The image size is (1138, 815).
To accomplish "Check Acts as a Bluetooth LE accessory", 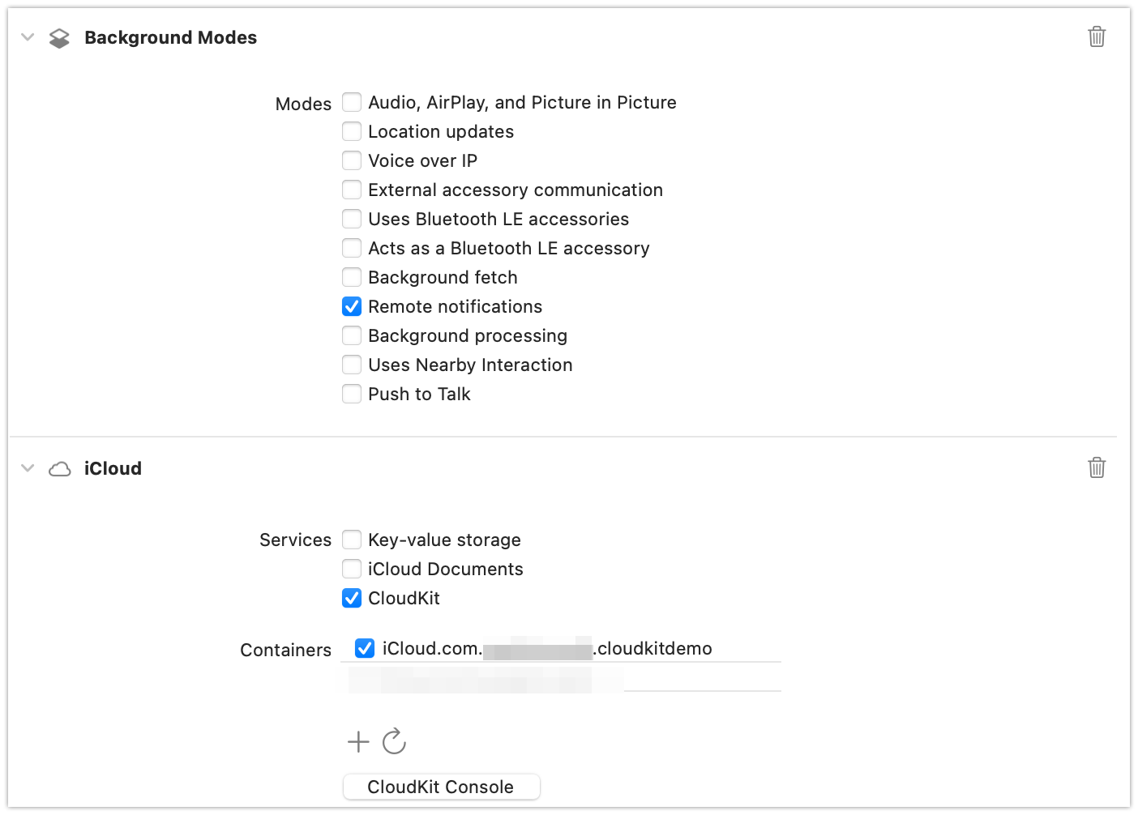I will 351,248.
